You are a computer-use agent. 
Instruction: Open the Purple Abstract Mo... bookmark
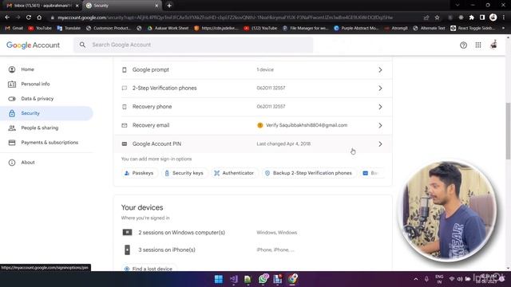point(356,29)
